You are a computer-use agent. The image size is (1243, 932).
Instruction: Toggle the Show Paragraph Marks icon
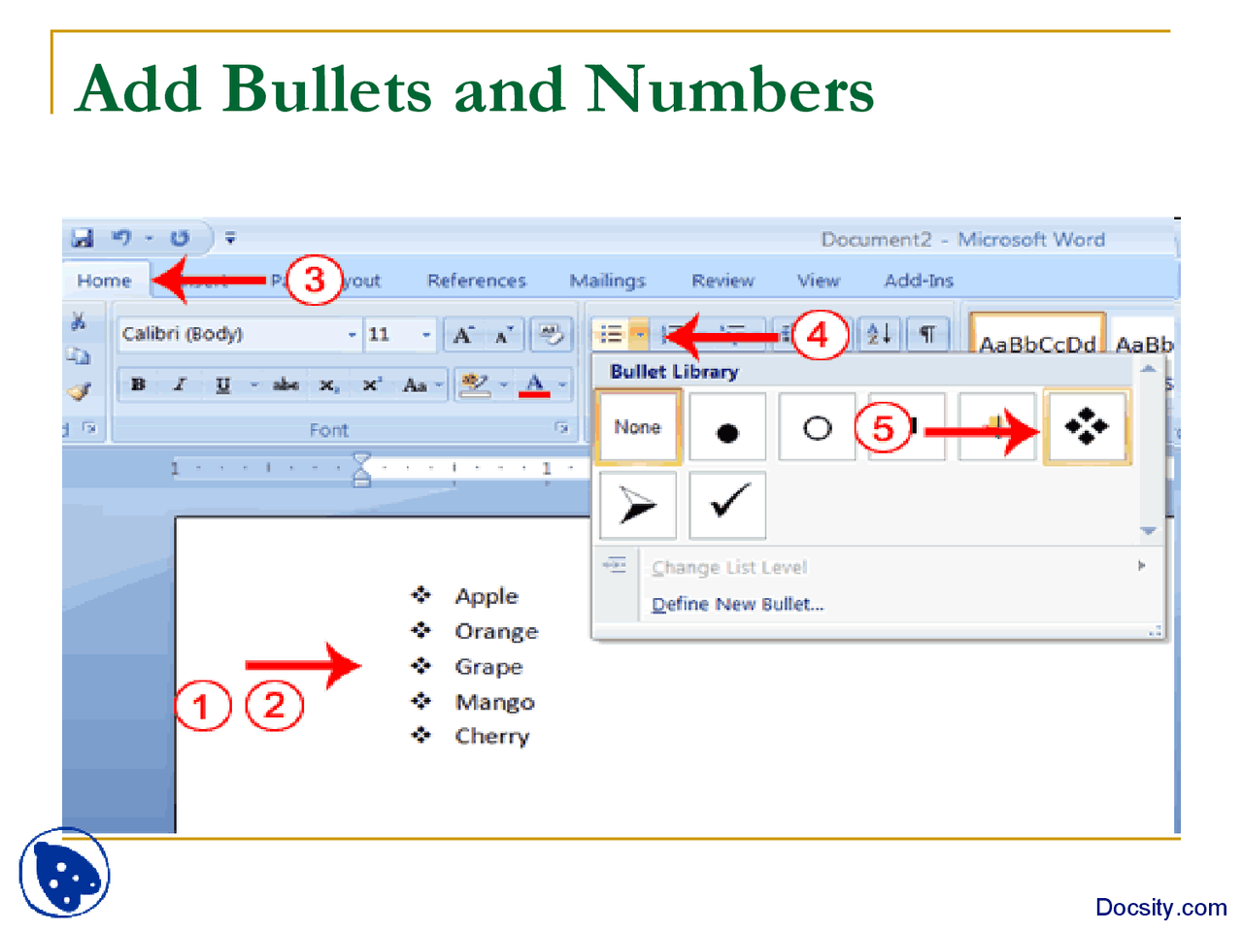coord(927,334)
